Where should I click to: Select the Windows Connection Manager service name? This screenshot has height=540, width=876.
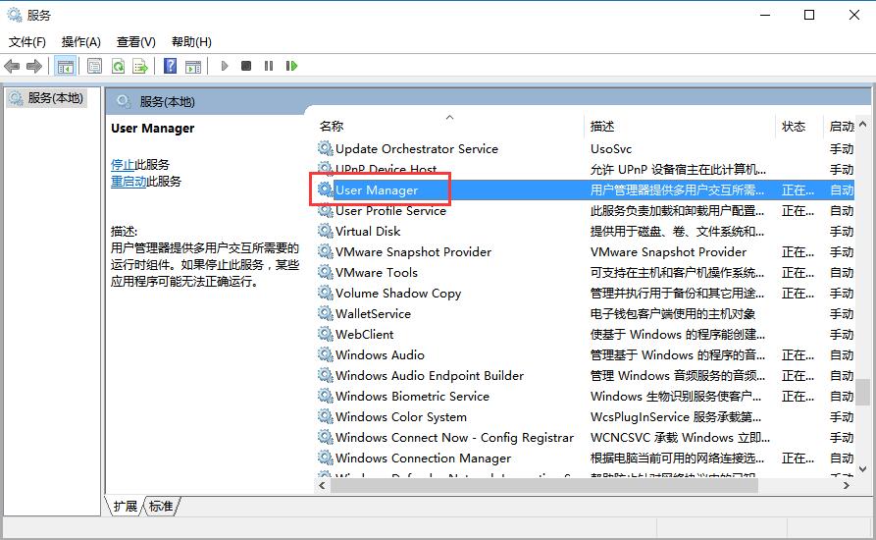[423, 459]
